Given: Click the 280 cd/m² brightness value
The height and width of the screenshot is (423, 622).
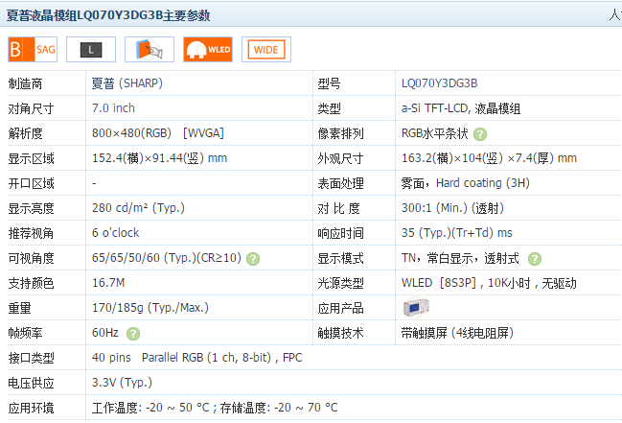Looking at the screenshot, I should tap(138, 208).
